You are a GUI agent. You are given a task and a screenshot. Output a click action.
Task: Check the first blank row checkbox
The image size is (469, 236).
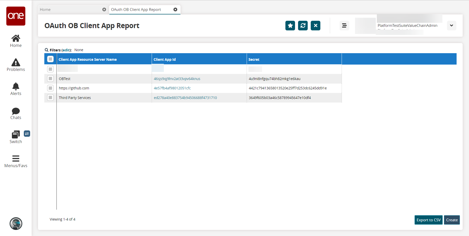(x=50, y=69)
